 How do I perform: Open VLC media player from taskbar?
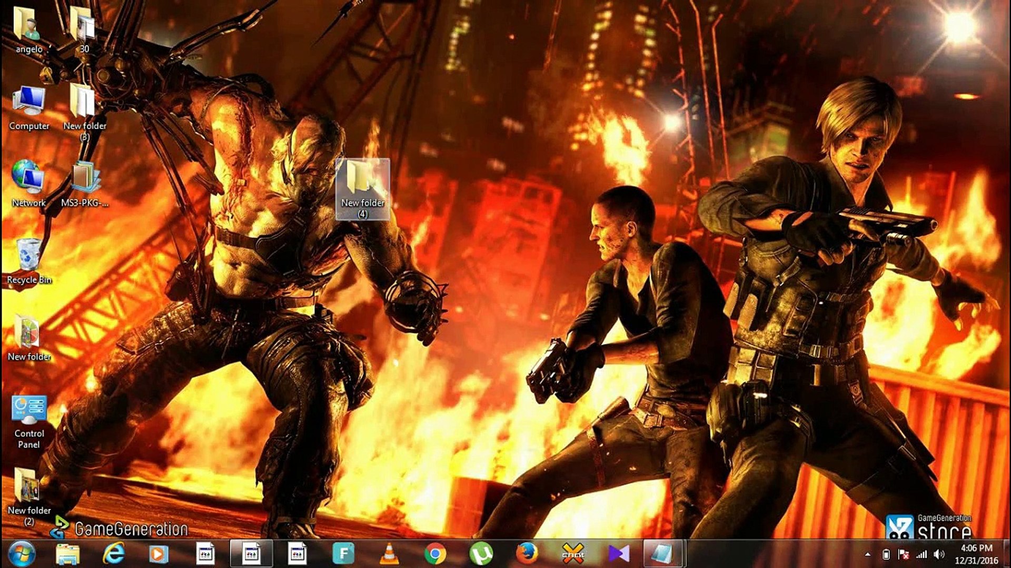coord(389,553)
